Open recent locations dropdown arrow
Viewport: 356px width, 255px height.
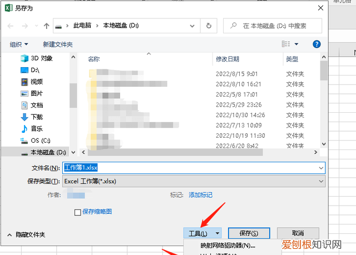(36, 26)
